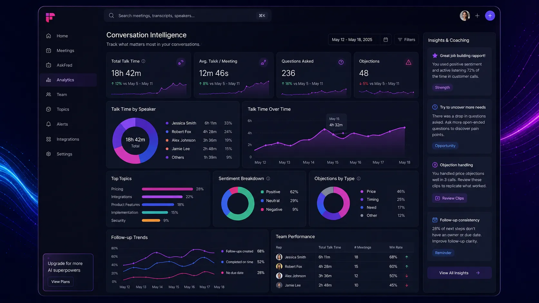Click the Avg. Talk / Meeting card icon
Screen dimensions: 539x303
coord(263,62)
